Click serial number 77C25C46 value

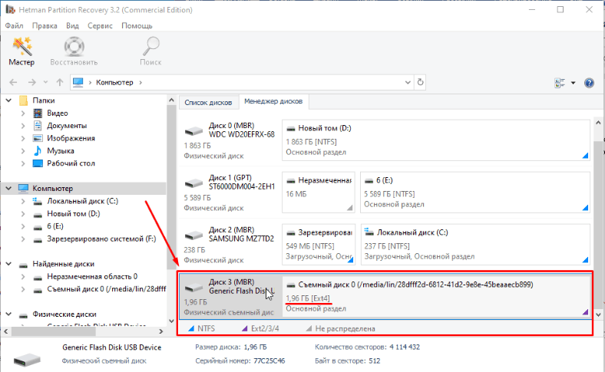[269, 361]
